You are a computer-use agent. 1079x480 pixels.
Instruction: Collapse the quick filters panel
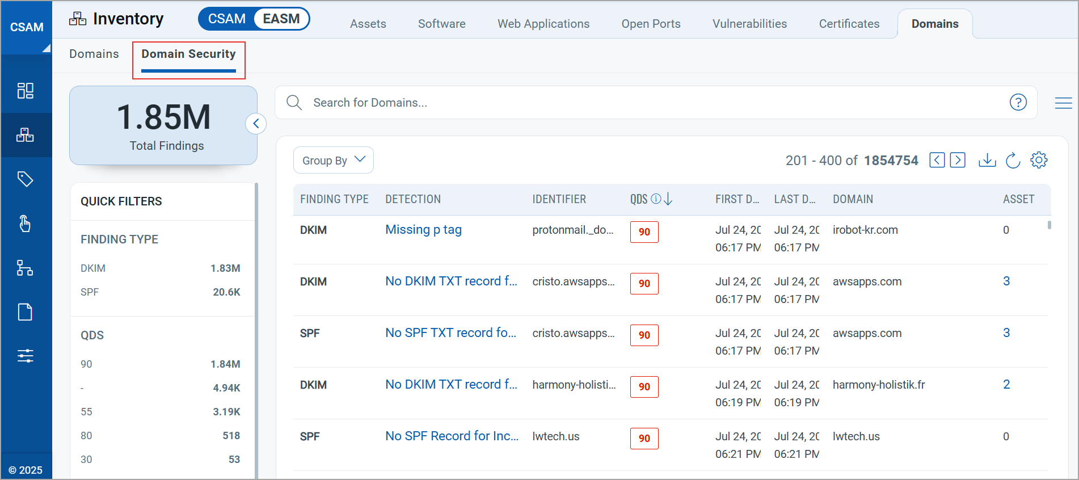(256, 124)
